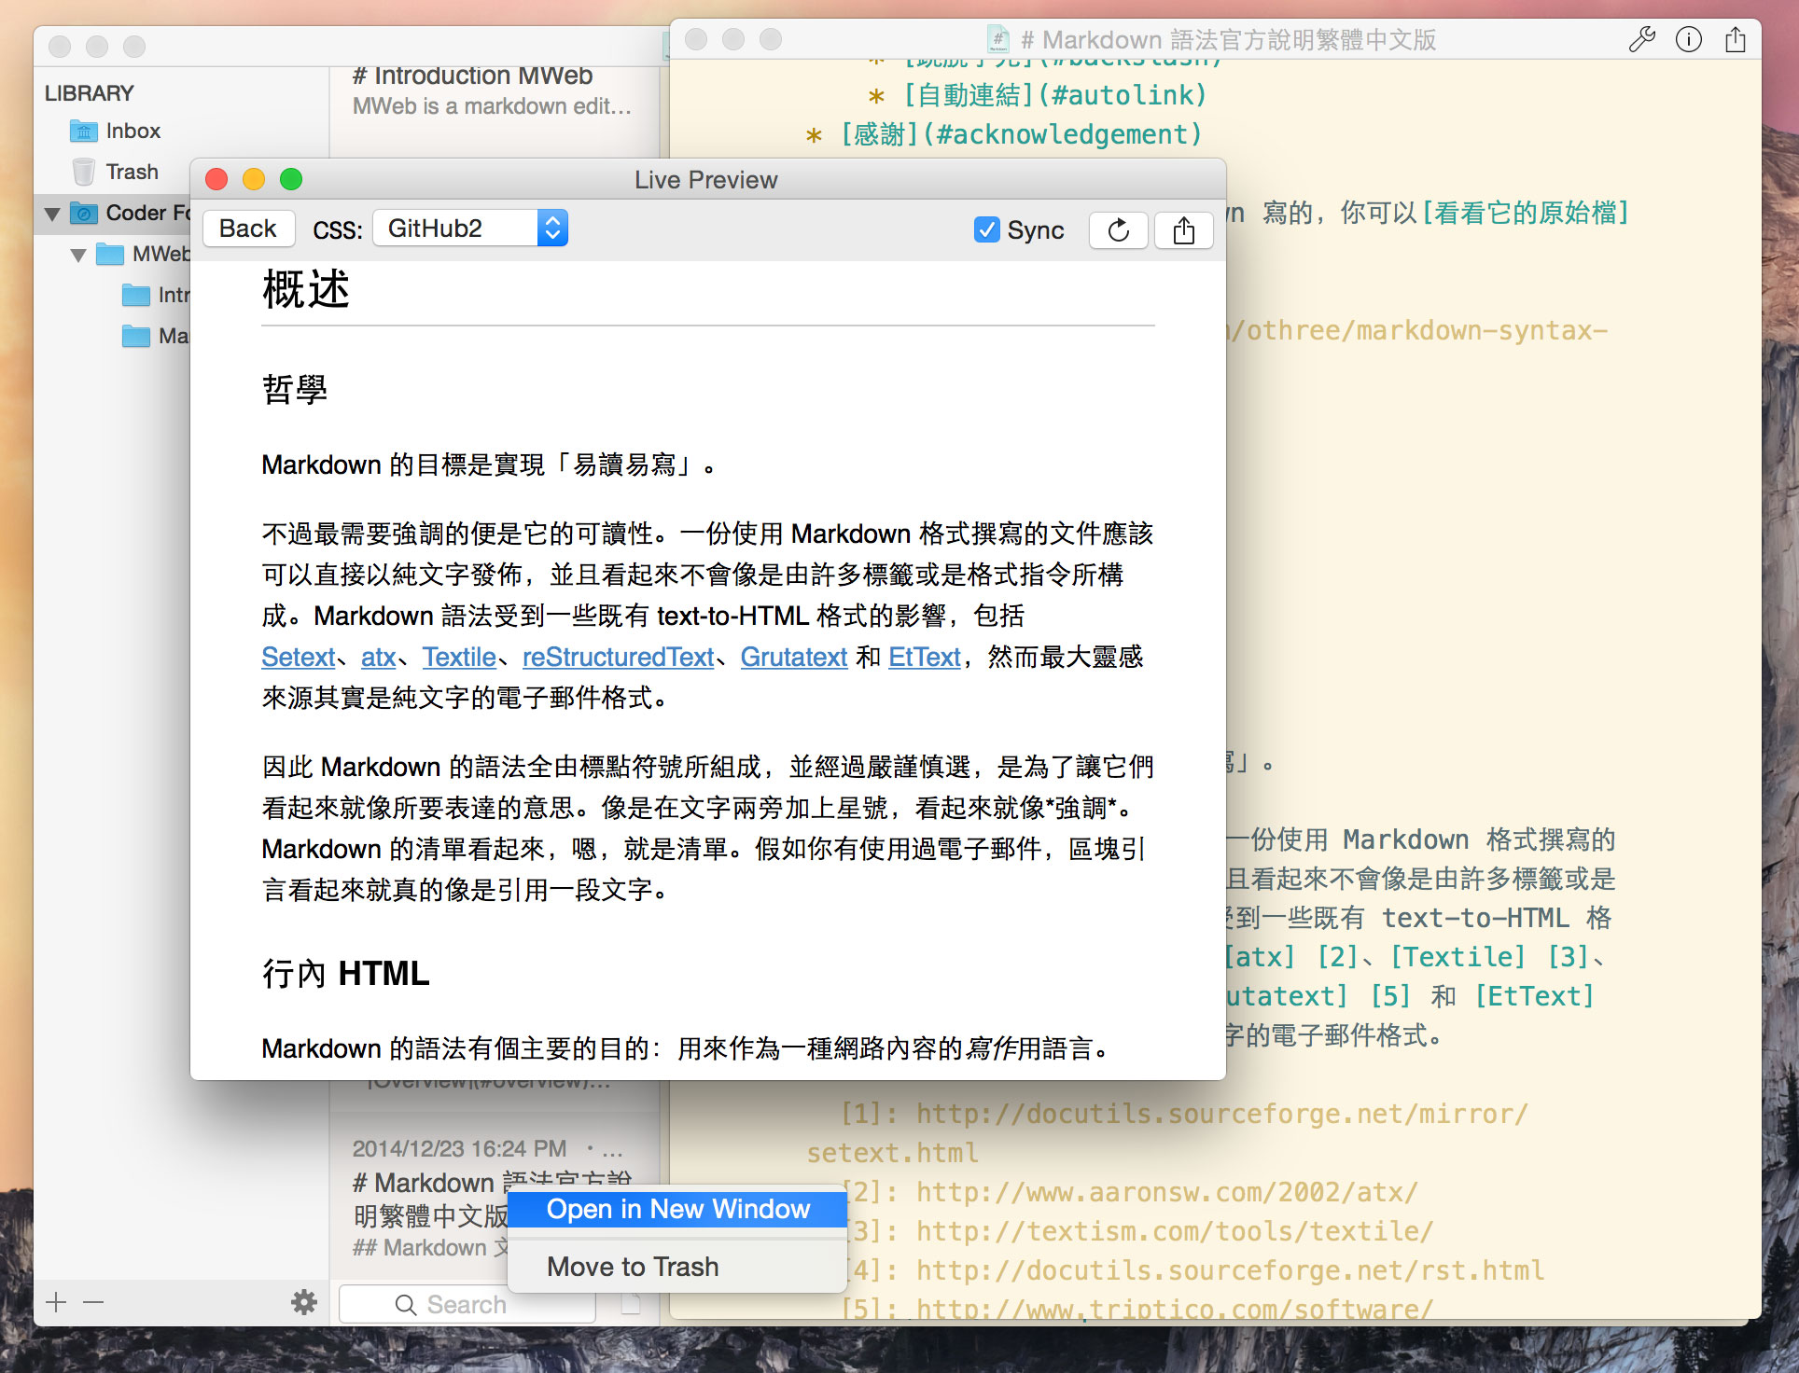Screen dimensions: 1799x1373
Task: Remove library item with minus icon
Action: (93, 1302)
